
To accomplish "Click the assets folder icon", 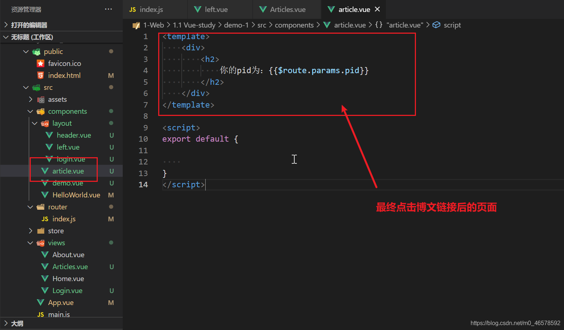I will pyautogui.click(x=41, y=100).
